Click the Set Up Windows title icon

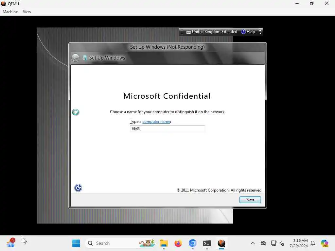(85, 58)
